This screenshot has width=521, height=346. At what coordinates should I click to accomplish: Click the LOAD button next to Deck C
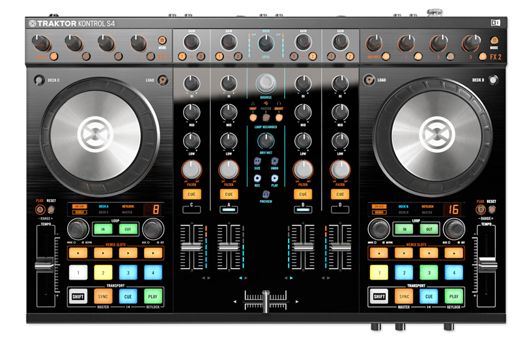(162, 80)
